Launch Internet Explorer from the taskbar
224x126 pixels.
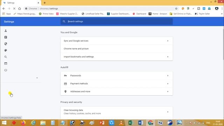click(x=33, y=123)
